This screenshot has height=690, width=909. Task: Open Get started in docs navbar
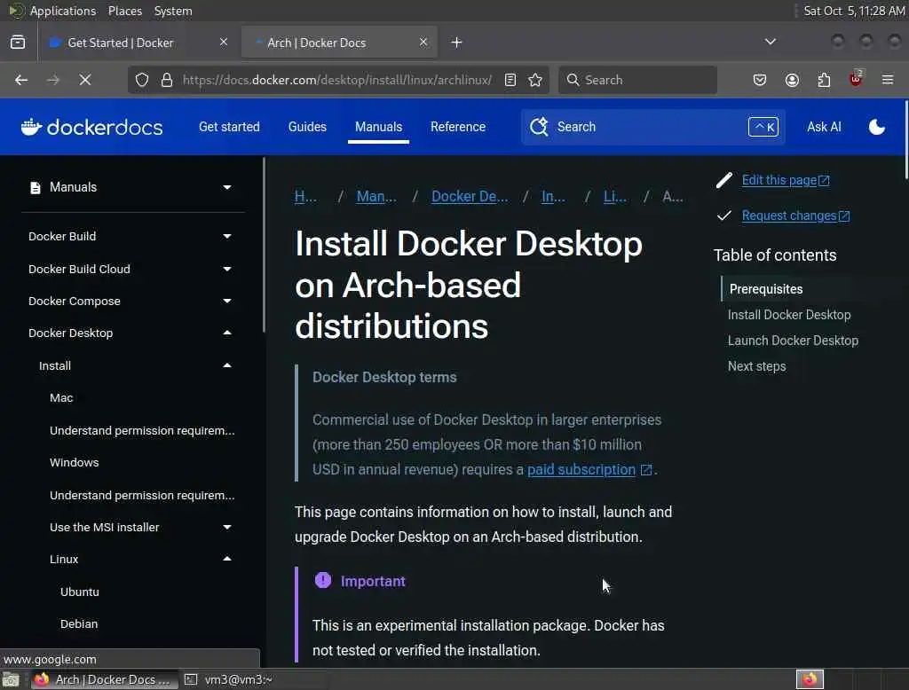[x=229, y=127]
